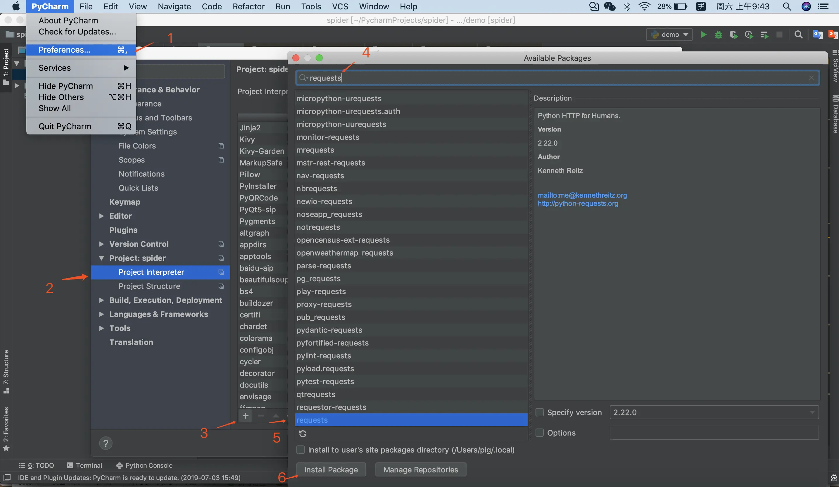Enable the Options checkbox

[x=539, y=433]
